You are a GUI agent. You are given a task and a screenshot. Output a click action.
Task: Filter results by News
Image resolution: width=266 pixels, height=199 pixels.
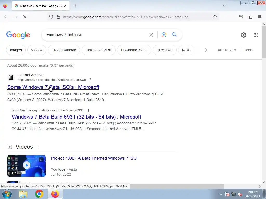coord(186,50)
